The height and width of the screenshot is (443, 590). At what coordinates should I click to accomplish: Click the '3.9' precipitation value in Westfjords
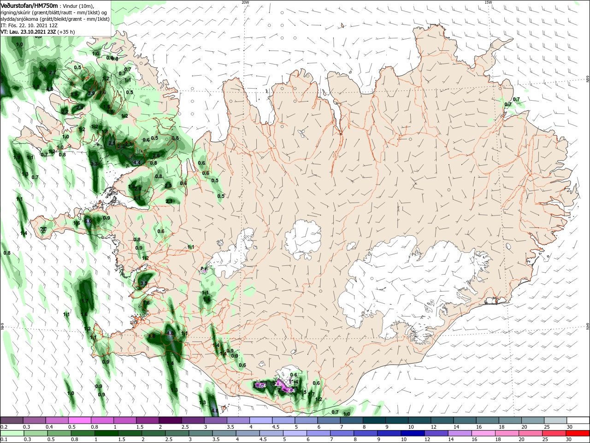pos(91,93)
